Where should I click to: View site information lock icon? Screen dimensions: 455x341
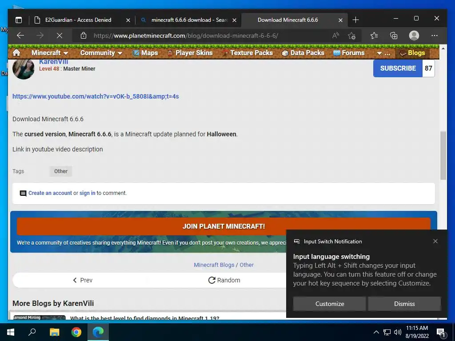[x=84, y=36]
